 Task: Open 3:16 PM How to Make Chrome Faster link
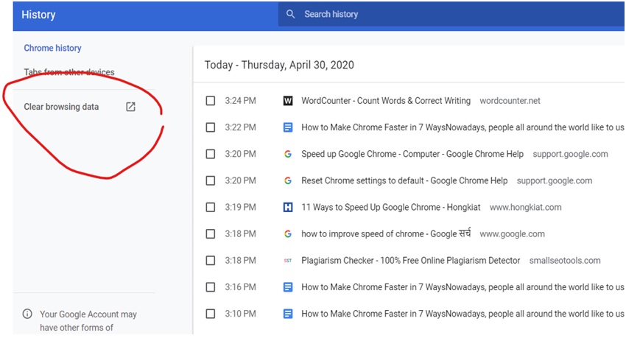pyautogui.click(x=463, y=287)
